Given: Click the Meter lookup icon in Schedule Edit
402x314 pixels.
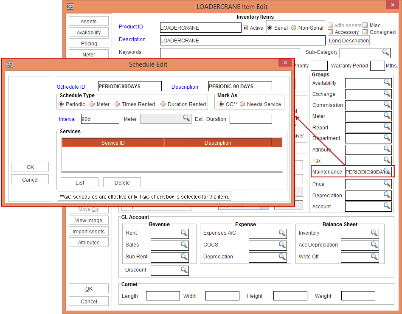Looking at the screenshot, I should point(186,118).
